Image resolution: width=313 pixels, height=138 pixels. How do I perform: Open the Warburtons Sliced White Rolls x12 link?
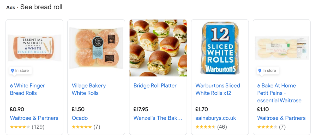(x=218, y=89)
